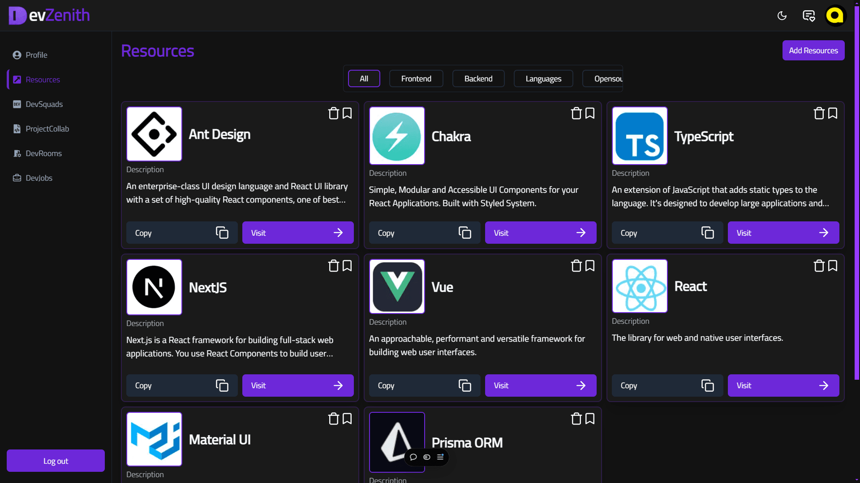Delete the TypeScript resource
Viewport: 860px width, 483px height.
click(819, 113)
